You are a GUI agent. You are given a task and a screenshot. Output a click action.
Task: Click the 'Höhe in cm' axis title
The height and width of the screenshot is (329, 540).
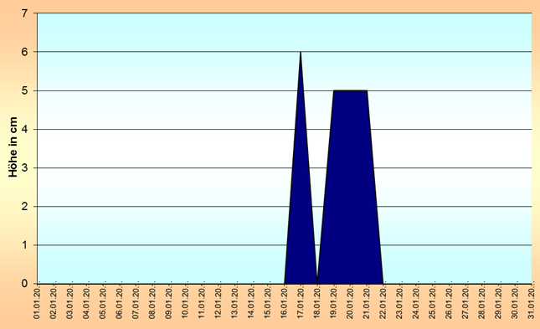pyautogui.click(x=13, y=147)
